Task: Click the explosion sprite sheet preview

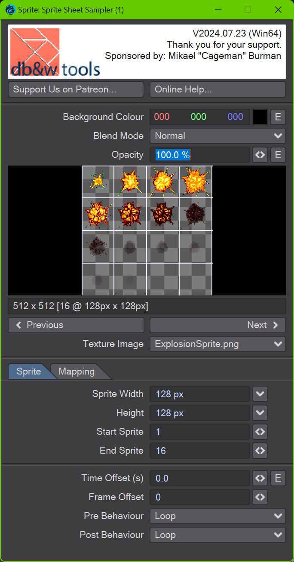Action: tap(147, 230)
